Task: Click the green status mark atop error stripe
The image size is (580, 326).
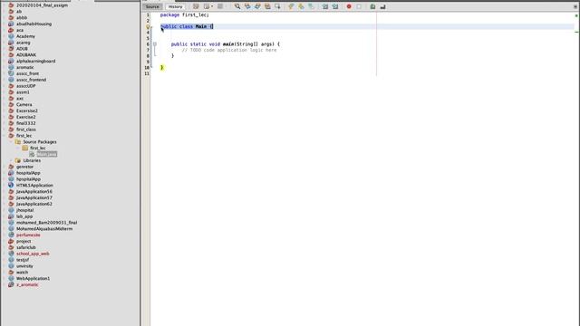Action: click(x=576, y=15)
